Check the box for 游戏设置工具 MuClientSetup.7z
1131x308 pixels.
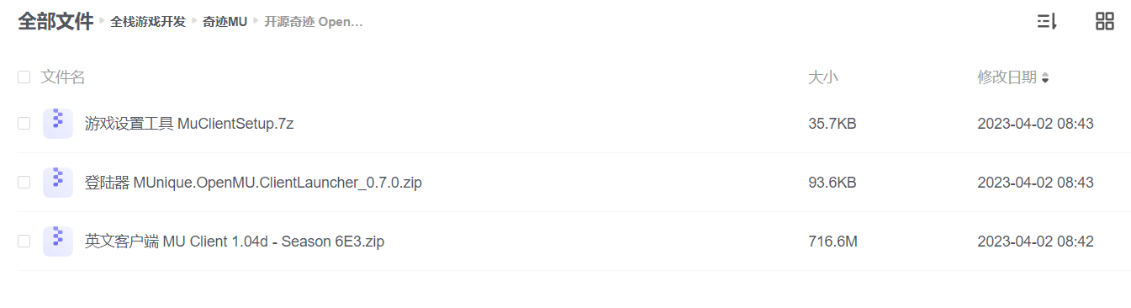(x=24, y=124)
